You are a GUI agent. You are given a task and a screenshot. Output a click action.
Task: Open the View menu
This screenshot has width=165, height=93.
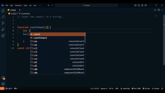tap(26, 5)
